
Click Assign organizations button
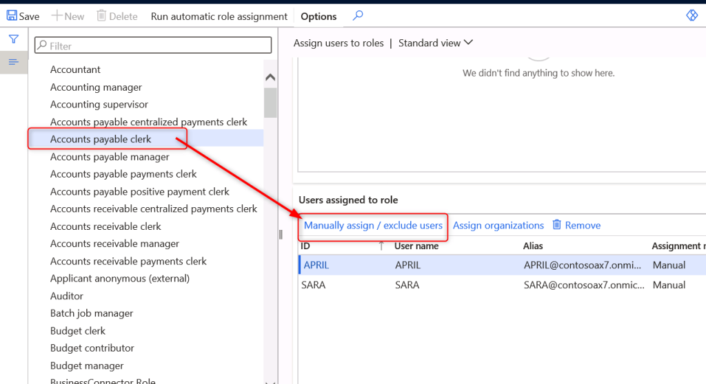point(498,225)
